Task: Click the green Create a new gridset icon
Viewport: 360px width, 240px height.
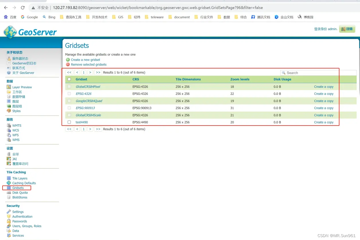Action: pos(68,60)
